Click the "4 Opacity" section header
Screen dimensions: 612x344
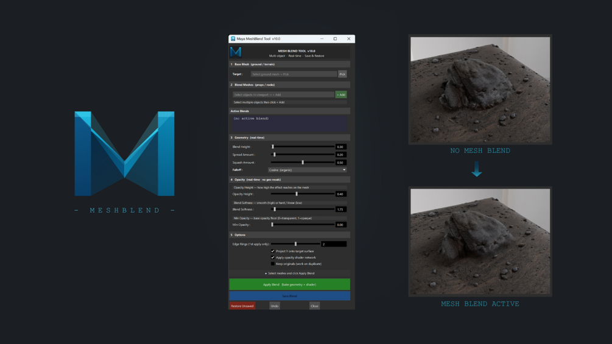[x=290, y=180]
